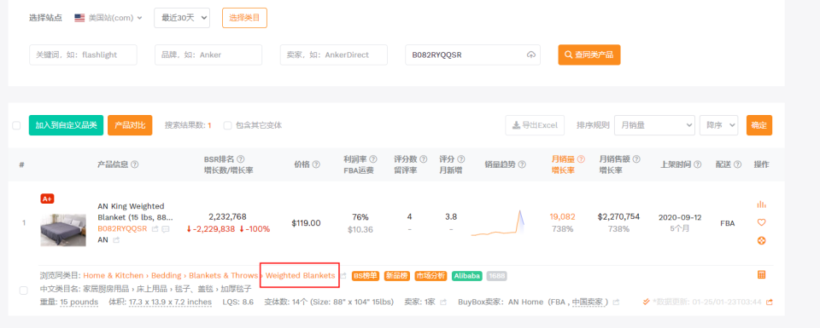The image size is (820, 328).
Task: Focus the seller input field
Action: 334,55
